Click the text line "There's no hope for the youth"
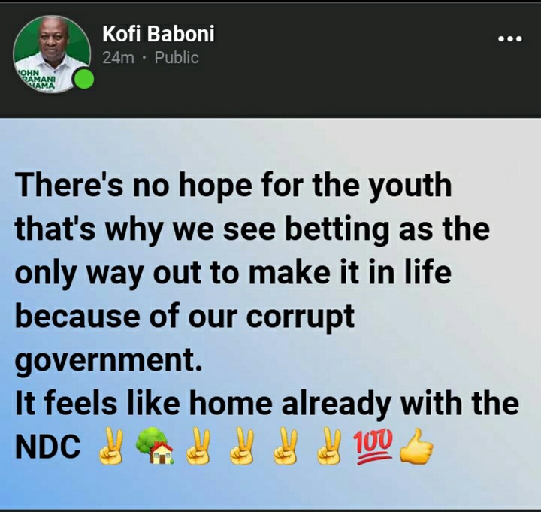This screenshot has width=541, height=512. [x=233, y=186]
